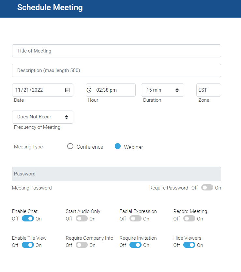Click the Description text field
Screen dimensions: 241x272
(x=116, y=70)
